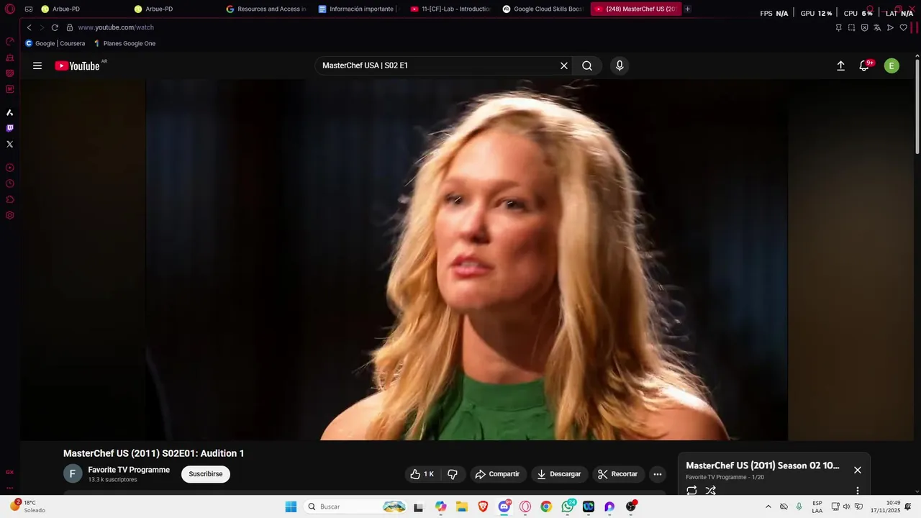Open Google Chrome from the taskbar
Viewport: 921px width, 518px height.
(546, 506)
